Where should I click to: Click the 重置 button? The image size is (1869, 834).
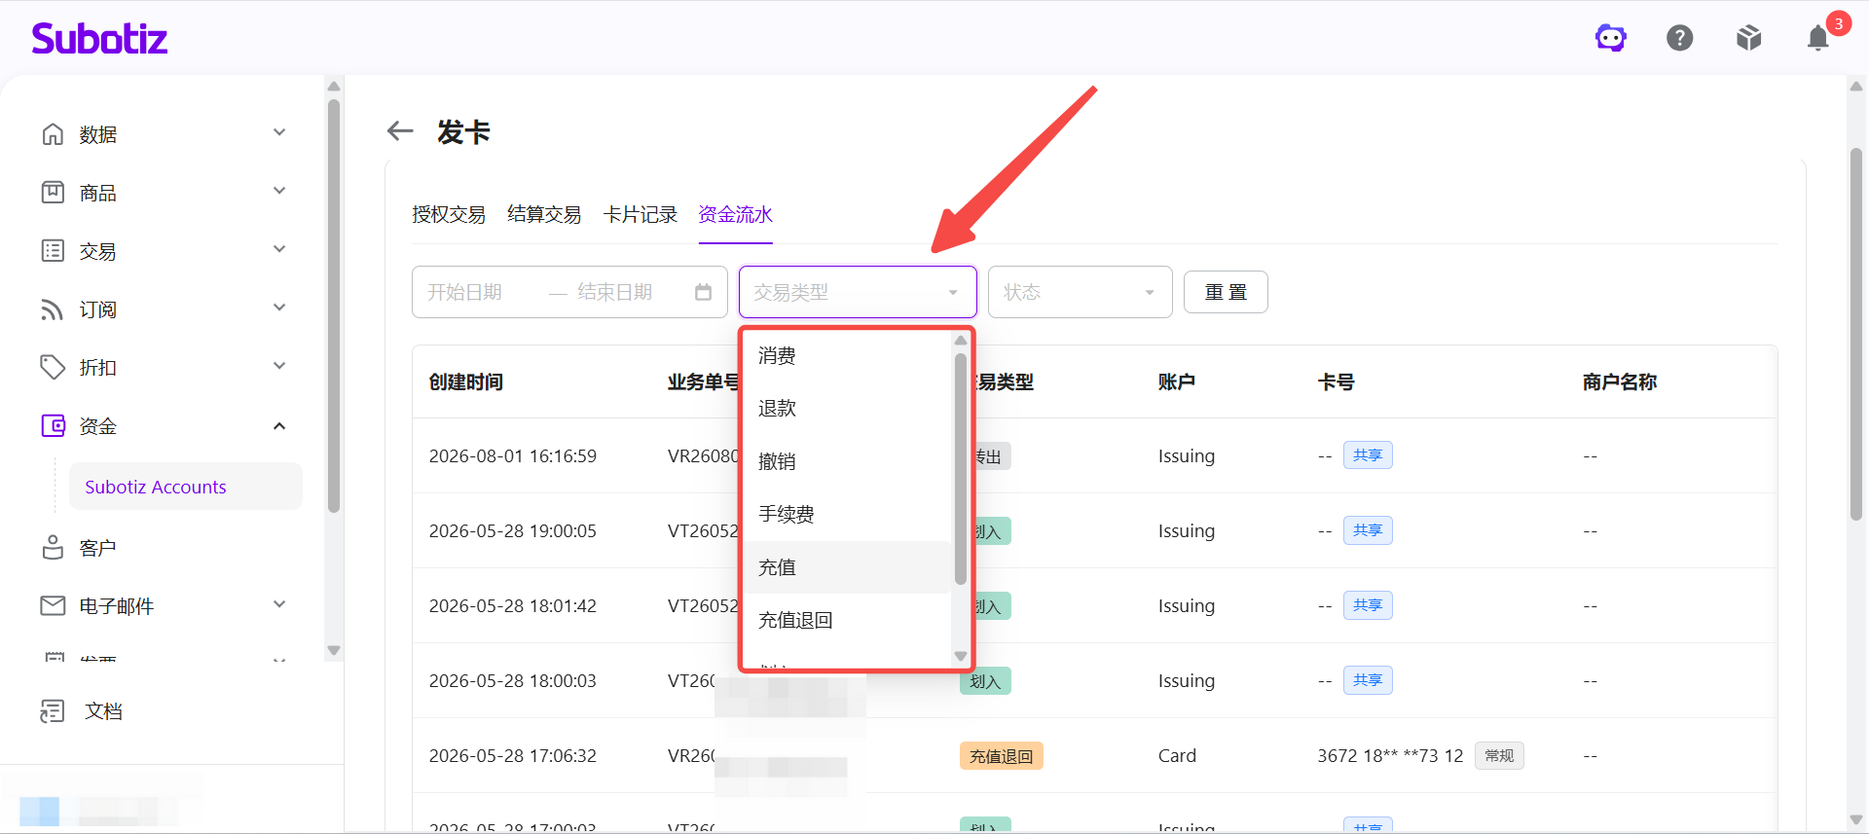click(x=1226, y=292)
